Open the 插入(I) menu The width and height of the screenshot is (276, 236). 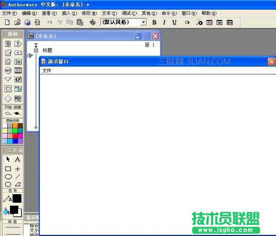[x=69, y=13]
